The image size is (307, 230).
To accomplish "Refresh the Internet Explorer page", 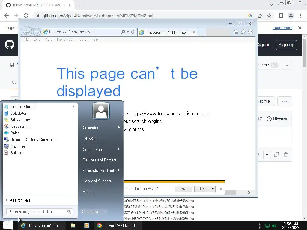I will [x=133, y=32].
